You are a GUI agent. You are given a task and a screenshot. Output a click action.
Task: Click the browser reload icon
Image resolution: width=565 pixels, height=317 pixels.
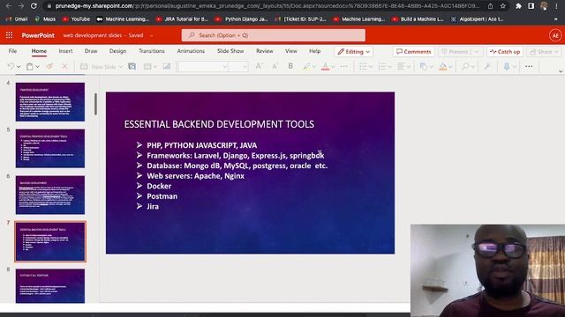coord(34,6)
